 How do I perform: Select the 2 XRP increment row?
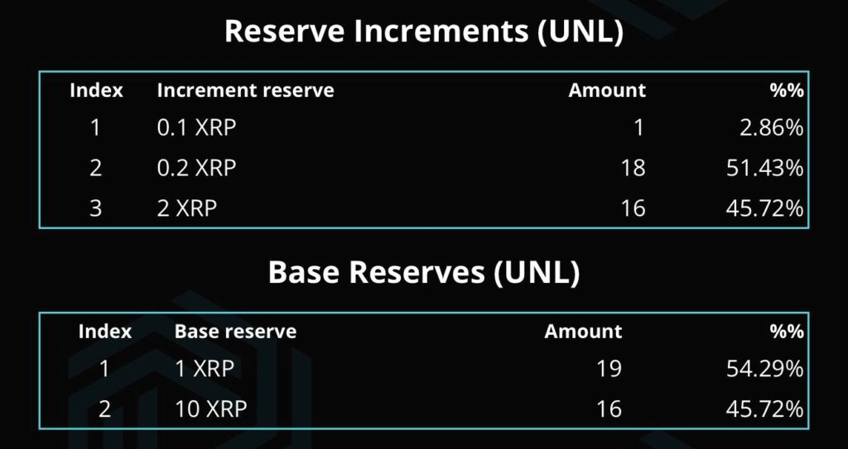coord(424,208)
